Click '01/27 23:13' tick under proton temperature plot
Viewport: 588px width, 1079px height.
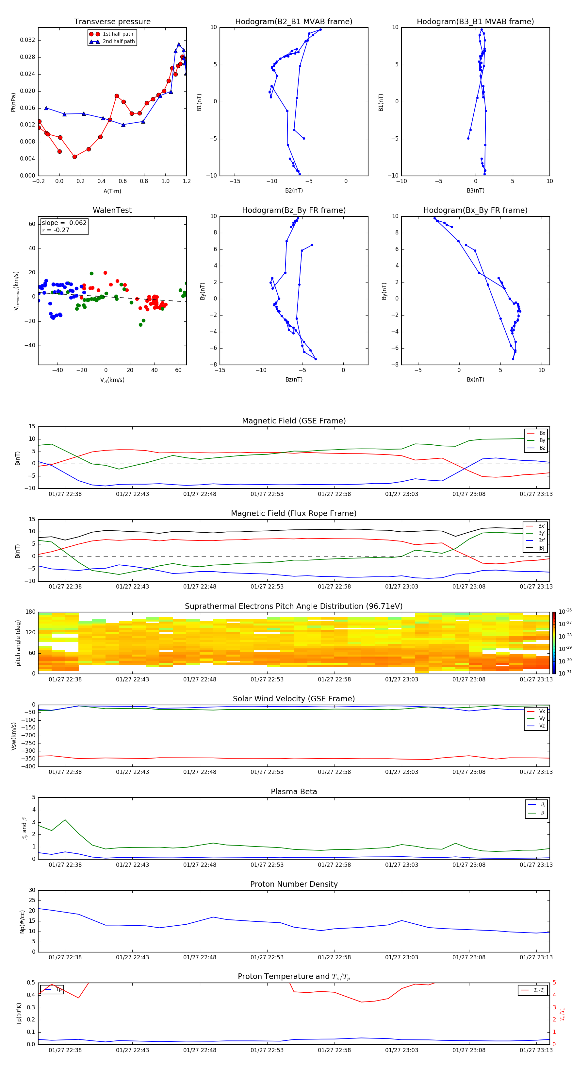tap(536, 1050)
